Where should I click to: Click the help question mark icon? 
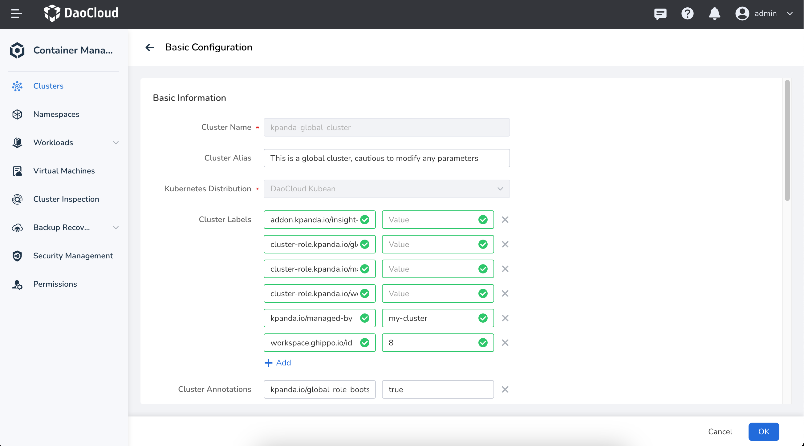687,14
